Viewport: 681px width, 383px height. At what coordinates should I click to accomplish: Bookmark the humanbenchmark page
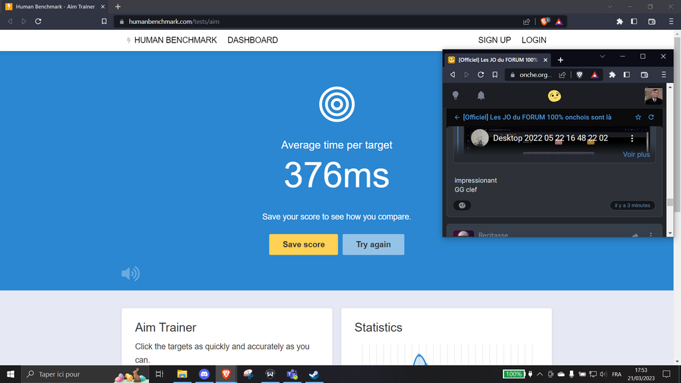click(104, 21)
